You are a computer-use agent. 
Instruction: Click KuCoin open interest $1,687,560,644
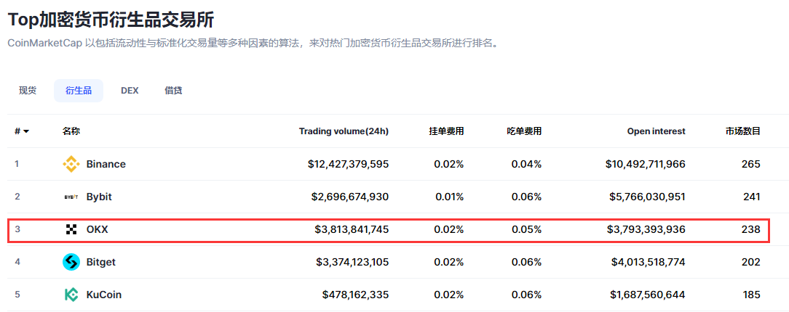pos(648,295)
